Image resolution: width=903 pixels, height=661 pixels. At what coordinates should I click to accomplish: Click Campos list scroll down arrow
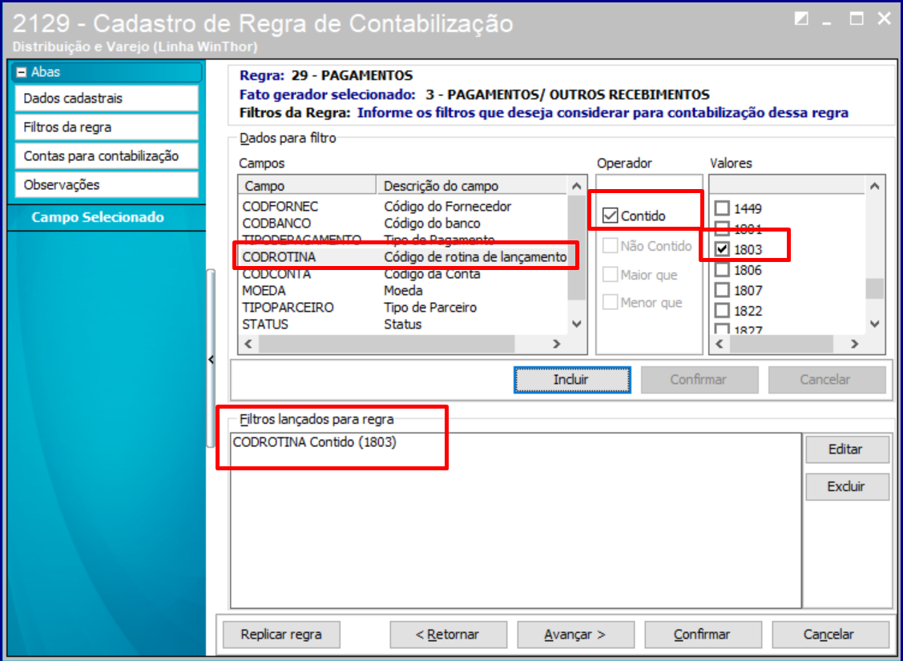[576, 324]
